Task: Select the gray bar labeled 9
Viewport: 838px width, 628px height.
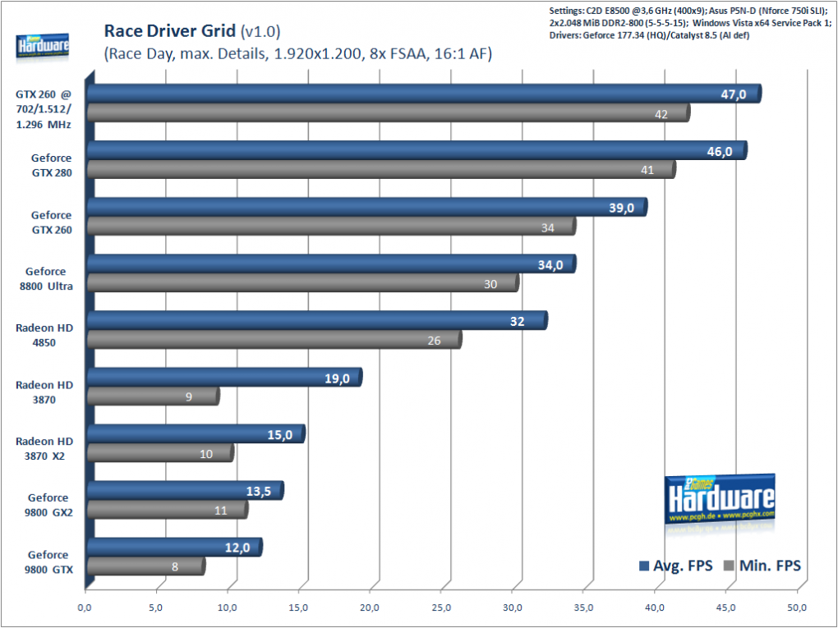Action: coord(154,397)
